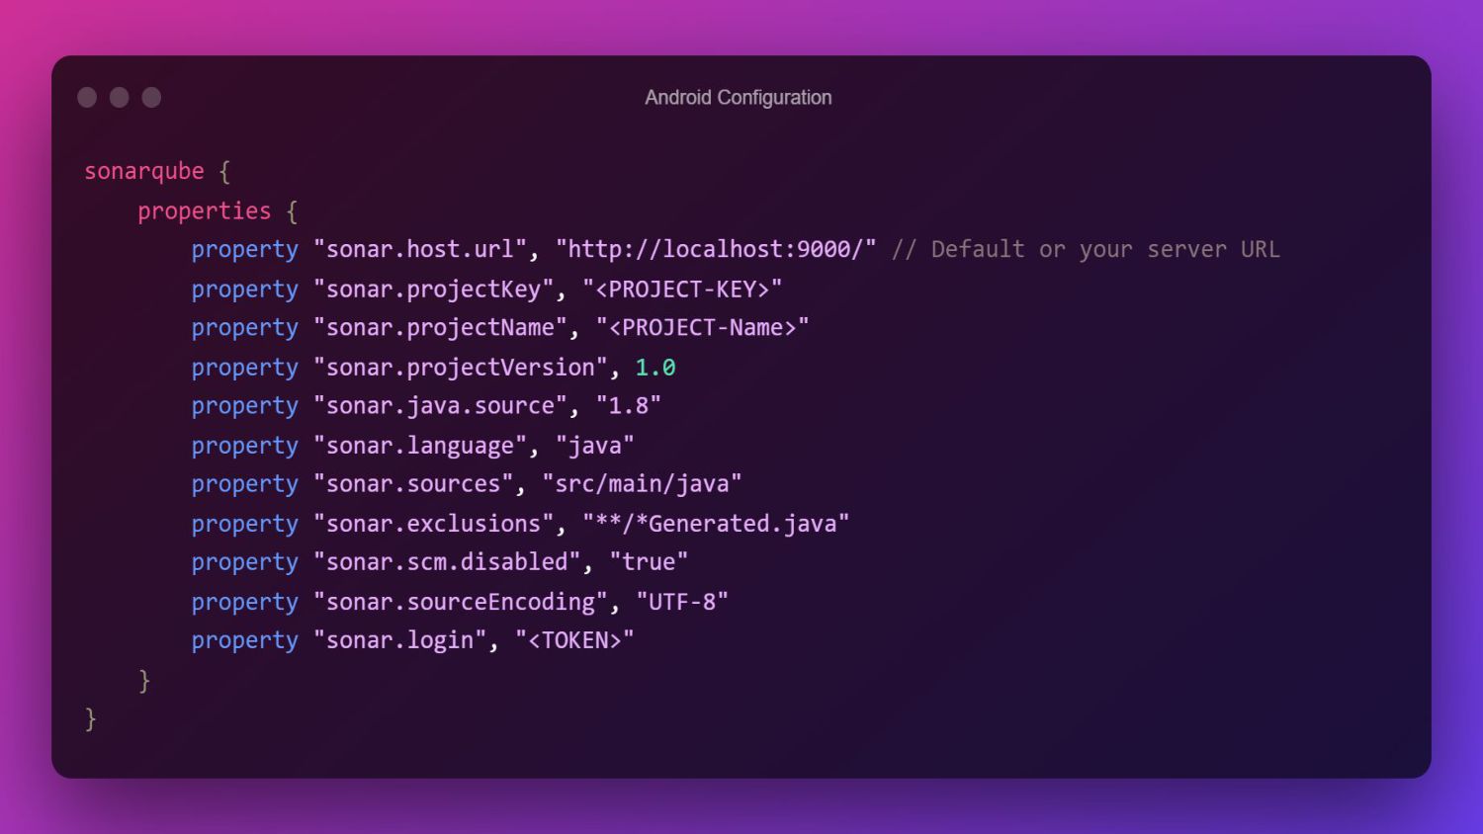
Task: Click the "src/main/java" path string
Action: click(x=642, y=484)
